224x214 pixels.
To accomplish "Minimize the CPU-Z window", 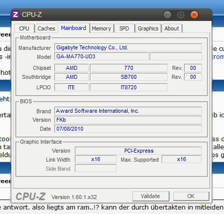I will pyautogui.click(x=167, y=15).
